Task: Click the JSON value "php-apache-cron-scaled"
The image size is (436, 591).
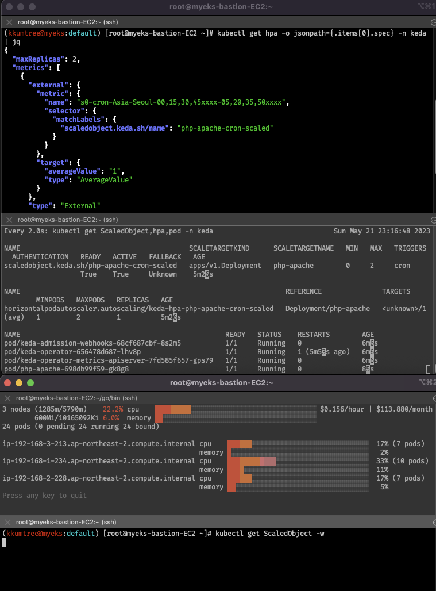Action: (225, 128)
